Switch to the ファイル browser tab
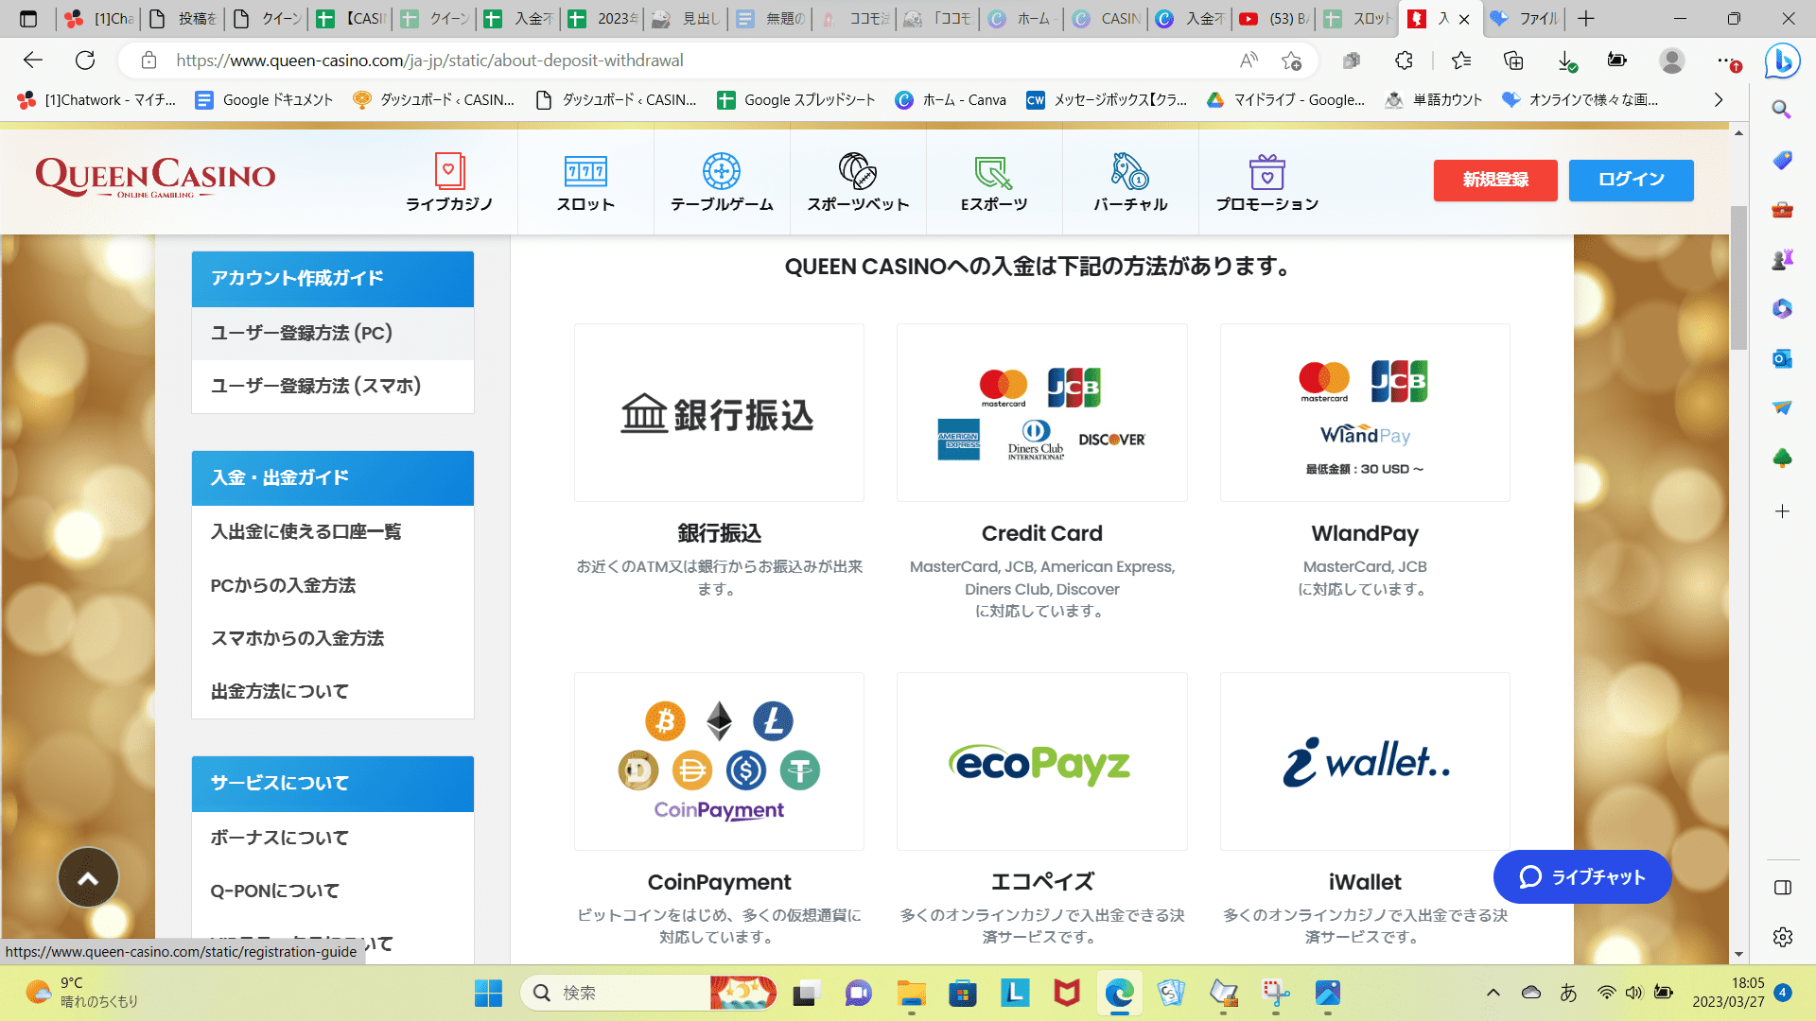 (1525, 18)
